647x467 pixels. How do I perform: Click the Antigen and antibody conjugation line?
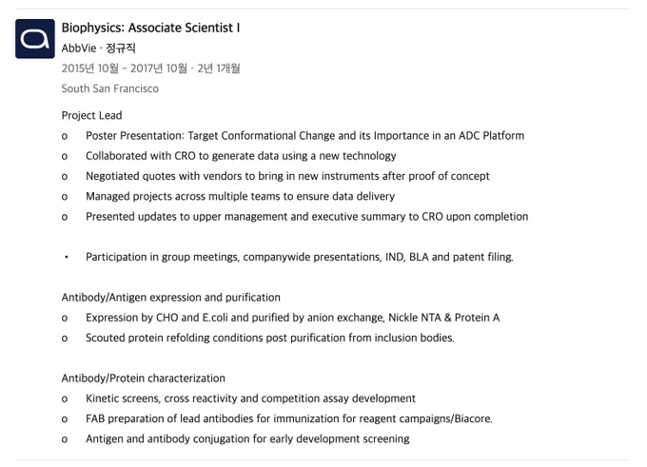(x=247, y=439)
